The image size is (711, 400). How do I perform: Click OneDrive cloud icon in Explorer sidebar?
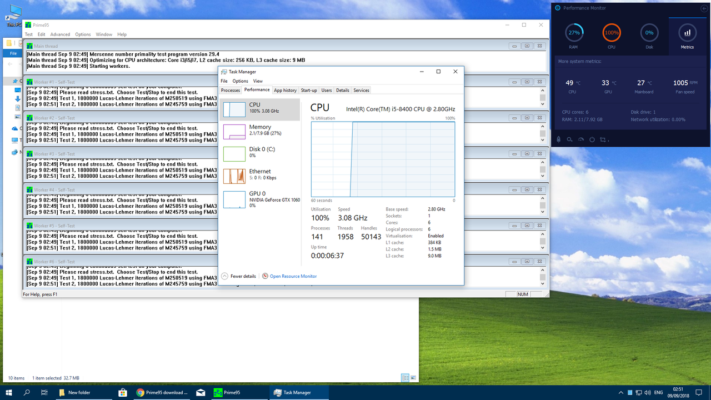14,128
